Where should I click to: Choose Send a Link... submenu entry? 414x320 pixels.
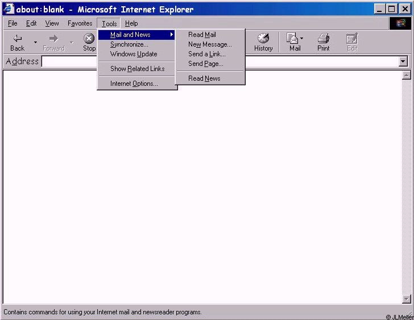[210, 54]
